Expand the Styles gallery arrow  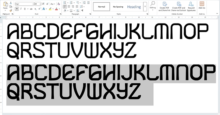[145, 7]
